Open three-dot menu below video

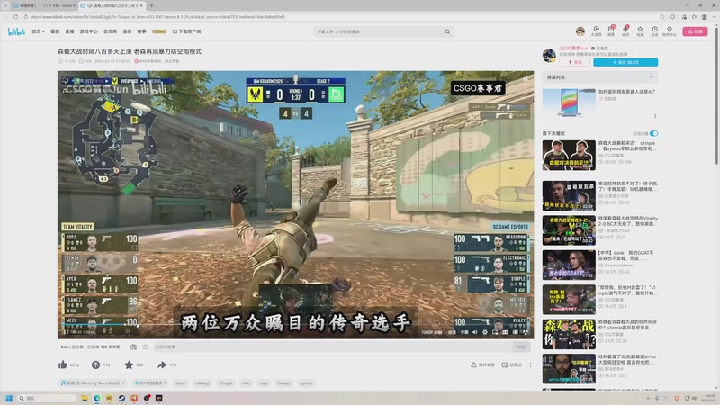530,364
